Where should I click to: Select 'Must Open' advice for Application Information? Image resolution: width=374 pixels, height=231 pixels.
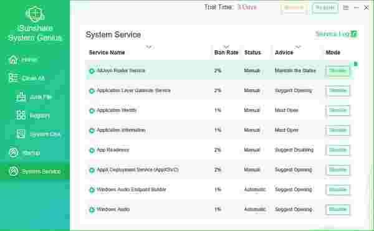point(287,130)
